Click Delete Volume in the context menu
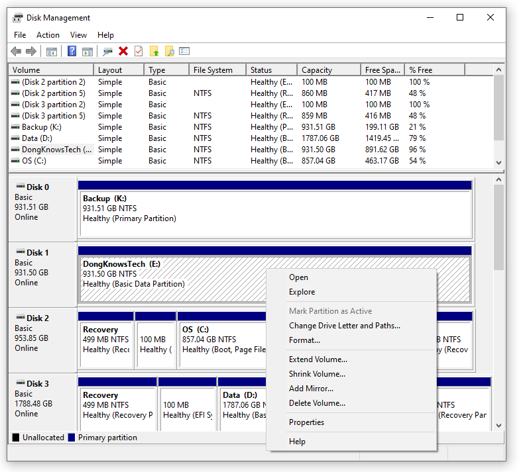The height and width of the screenshot is (472, 521). tap(317, 403)
